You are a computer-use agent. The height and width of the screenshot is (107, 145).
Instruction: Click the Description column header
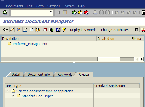pos(49,39)
